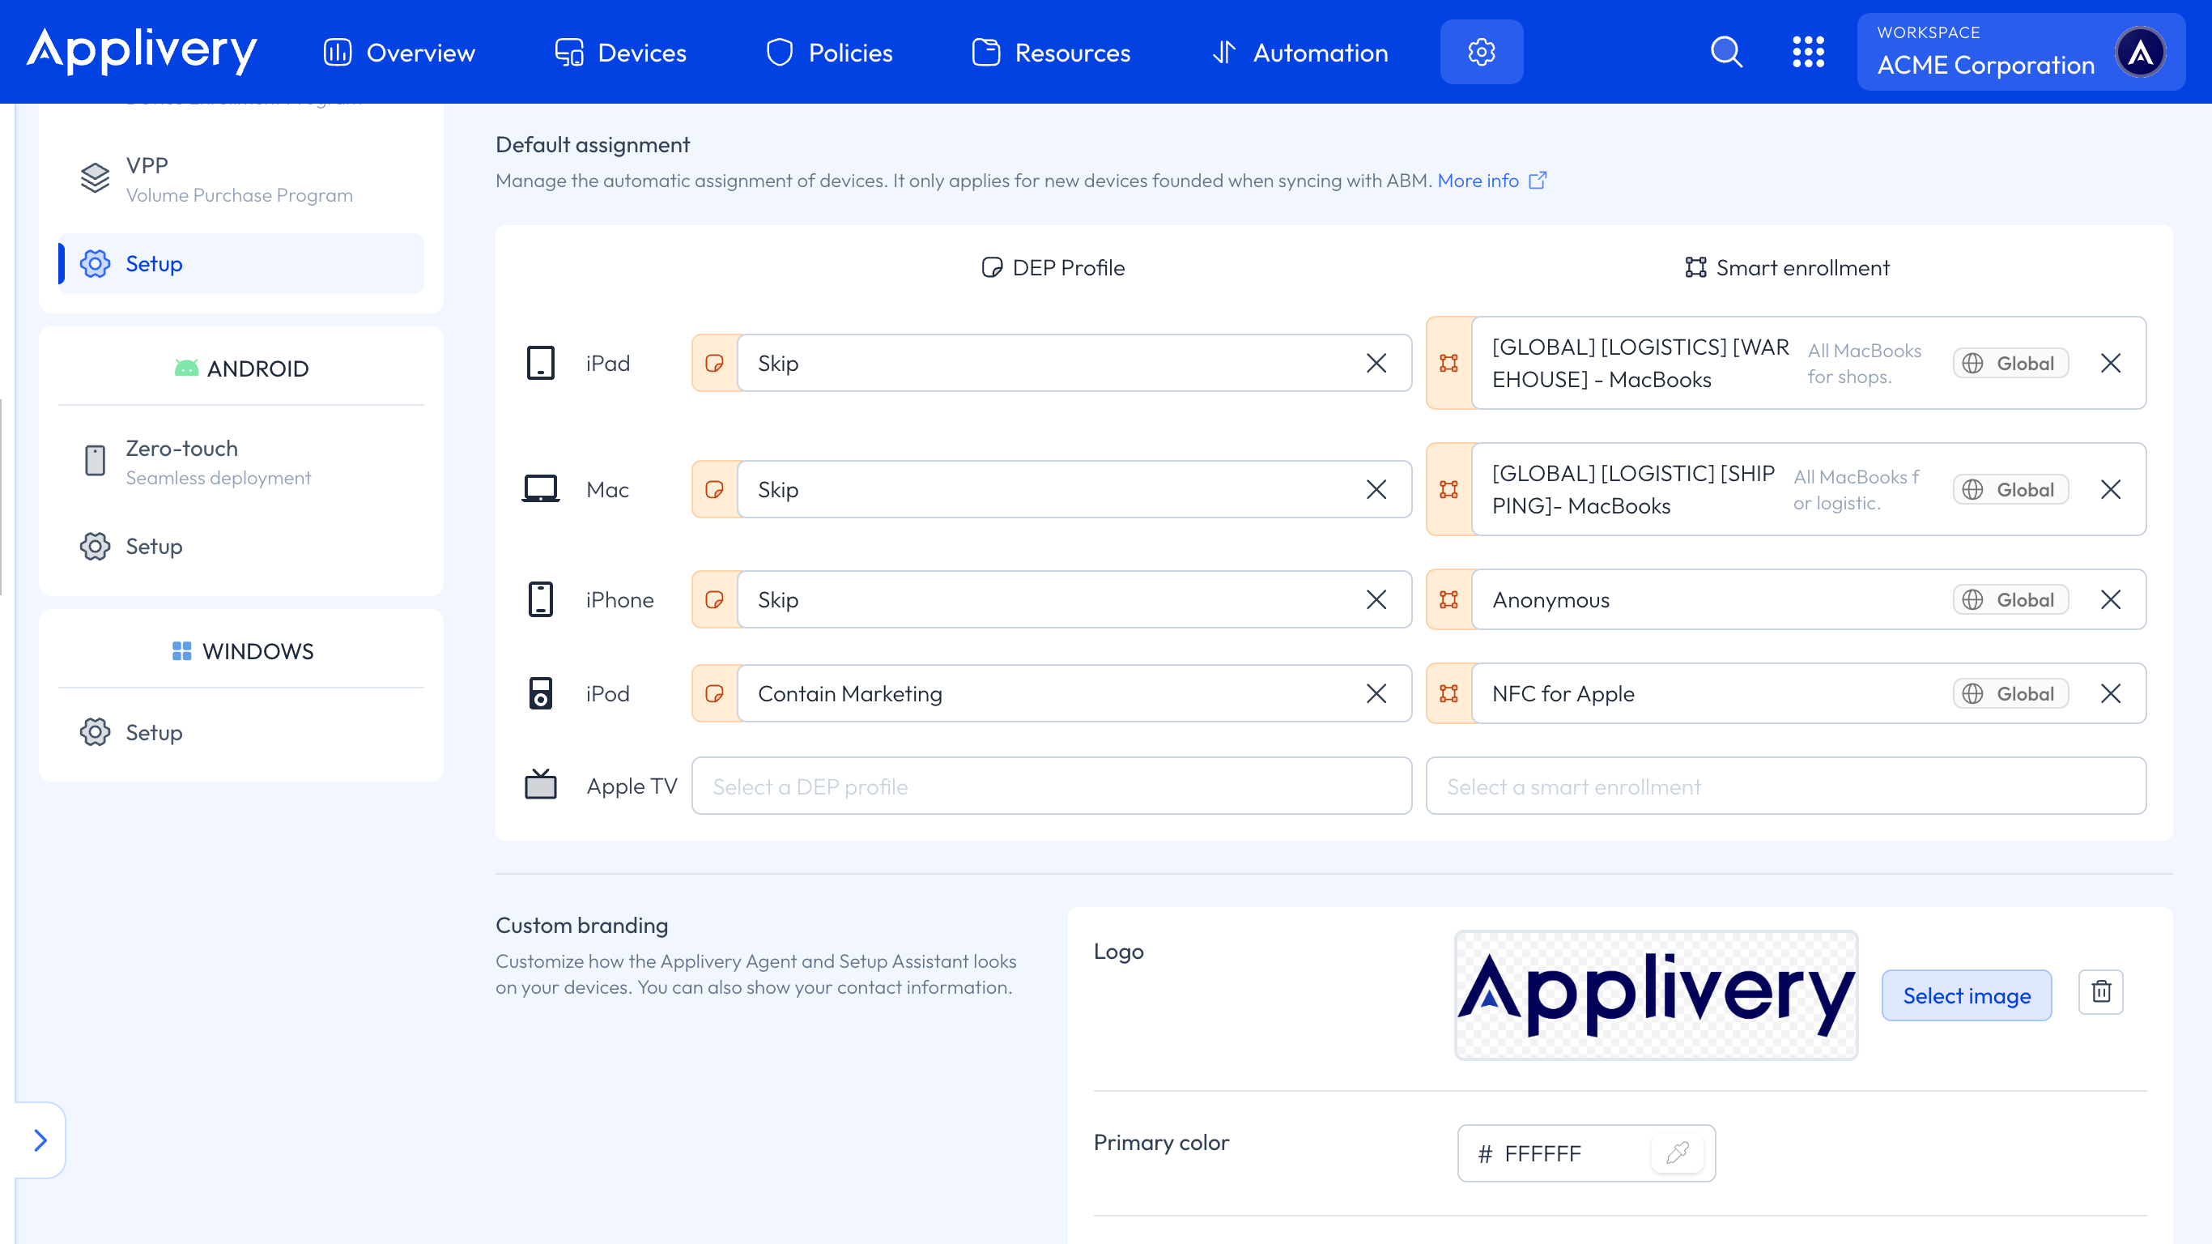Screen dimensions: 2212x1244
Task: Click the eyedropper icon in Primary color field
Action: coord(1677,1153)
